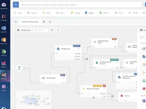Go to My Work in sidebar
The image size is (146, 109).
click(4, 17)
